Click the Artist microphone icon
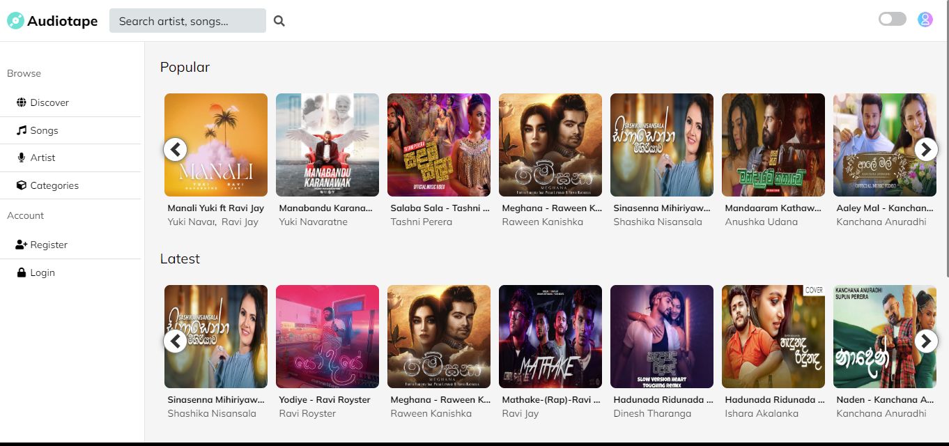Screen dimensions: 949x446 point(22,157)
